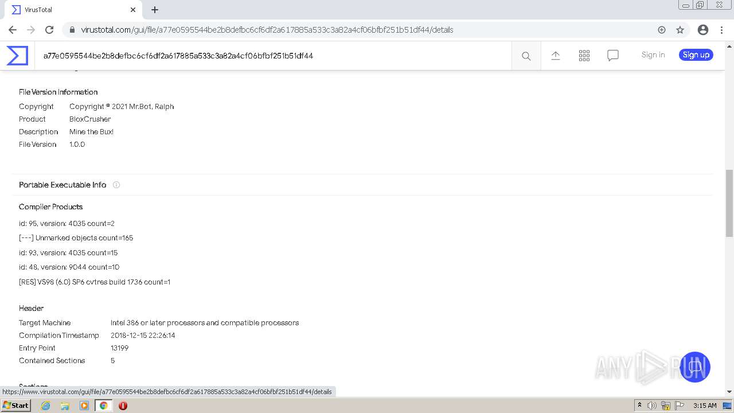Click the VirusTotal logo icon
734x413 pixels.
[17, 56]
